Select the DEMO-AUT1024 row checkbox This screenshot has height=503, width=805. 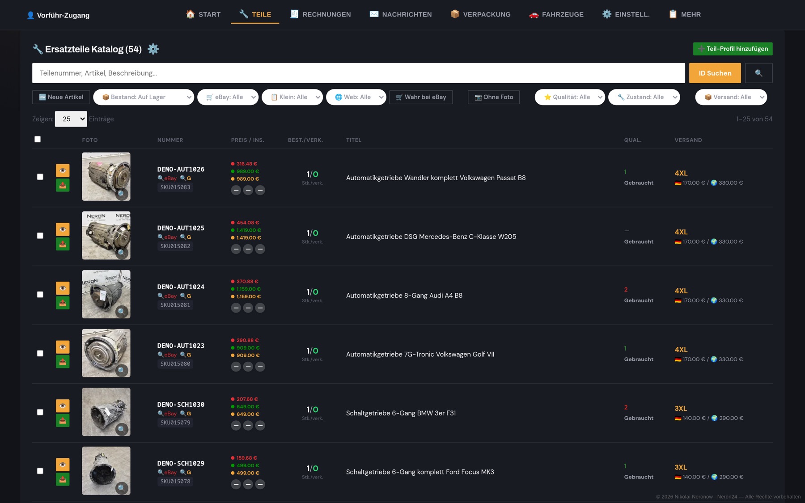coord(40,295)
